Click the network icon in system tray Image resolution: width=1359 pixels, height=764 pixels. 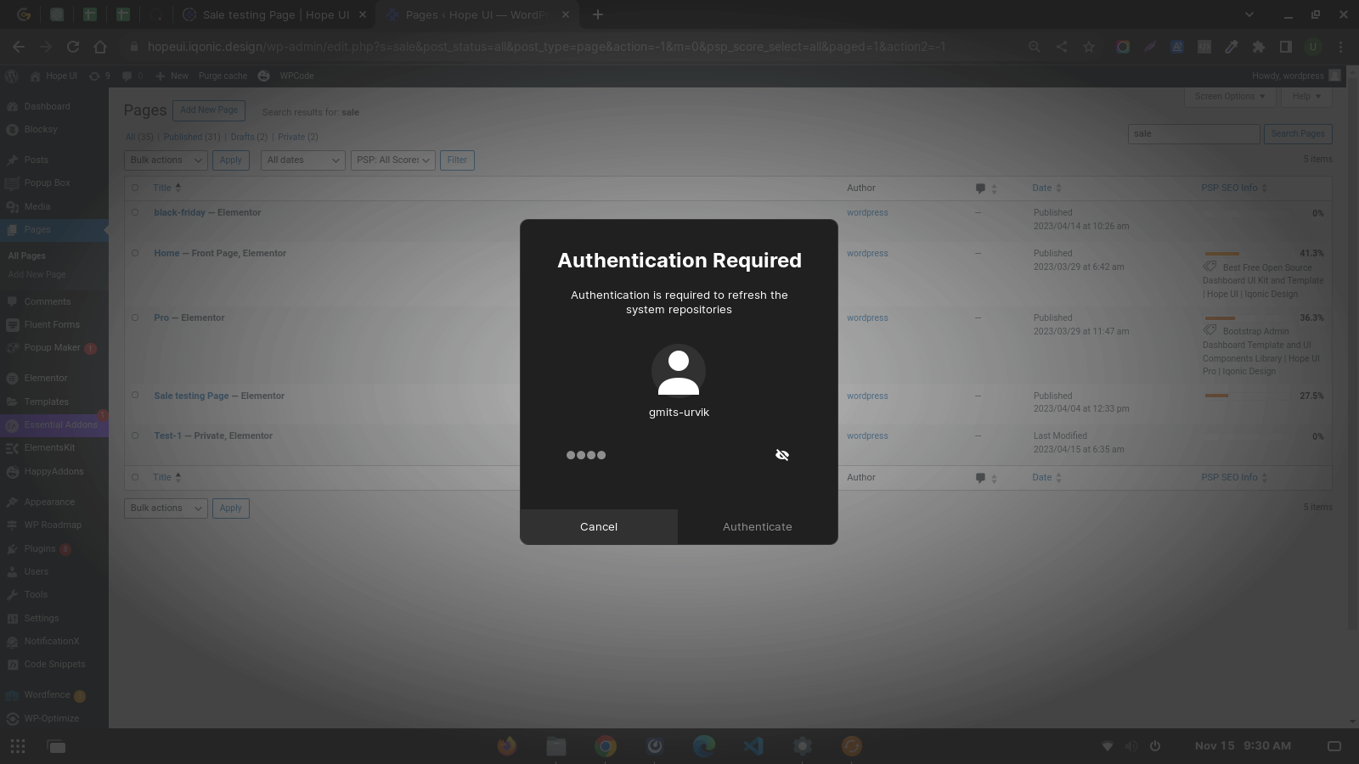click(1108, 746)
